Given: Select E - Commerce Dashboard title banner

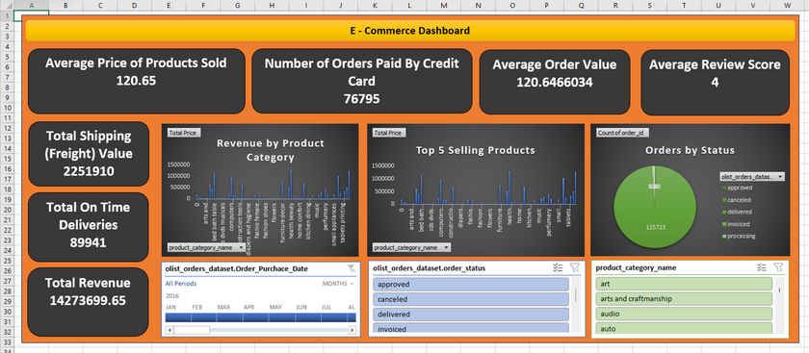Looking at the screenshot, I should point(410,31).
